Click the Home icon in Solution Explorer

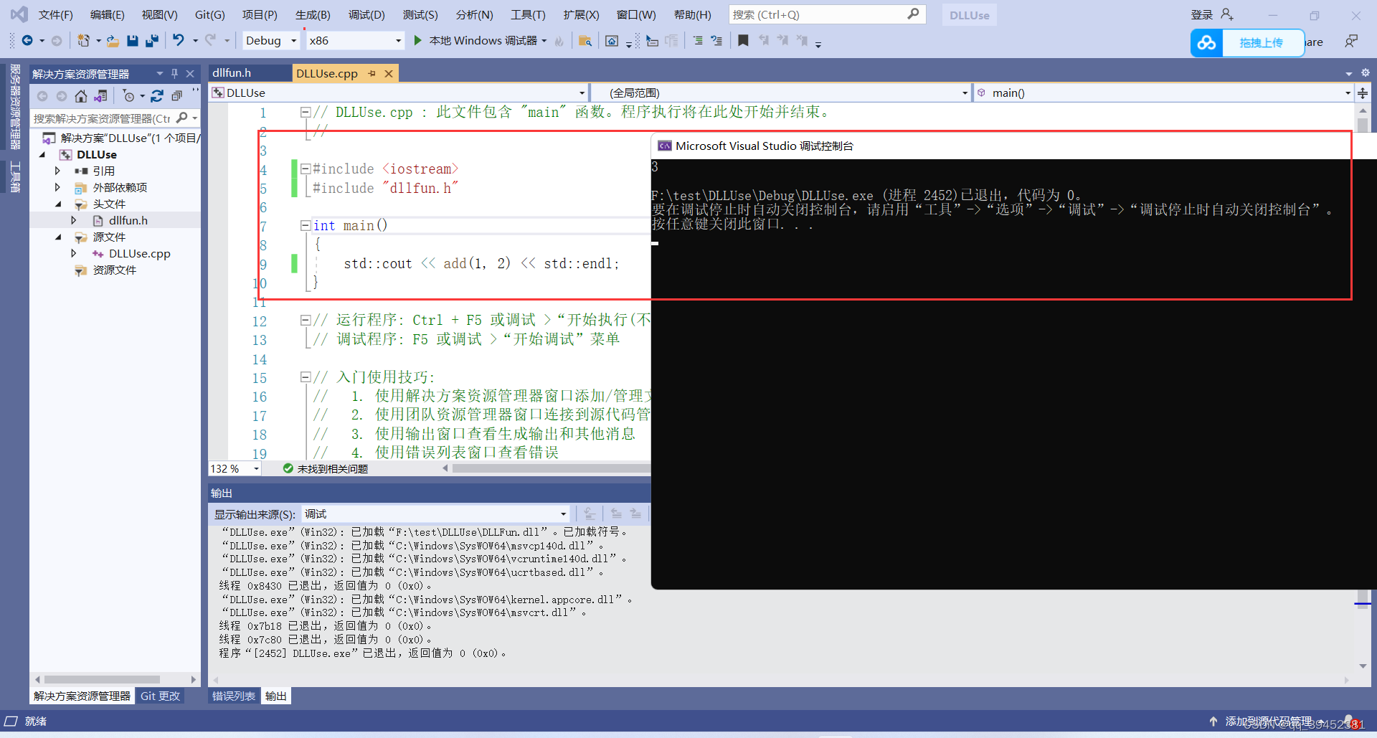point(81,95)
